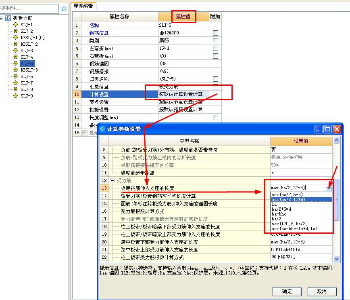350x300 pixels.
Task: Switch to the 属性编辑 tab
Action: tap(83, 6)
